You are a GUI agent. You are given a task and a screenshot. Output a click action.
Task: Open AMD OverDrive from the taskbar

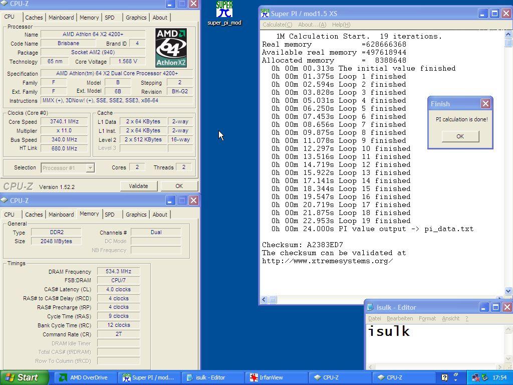click(85, 377)
